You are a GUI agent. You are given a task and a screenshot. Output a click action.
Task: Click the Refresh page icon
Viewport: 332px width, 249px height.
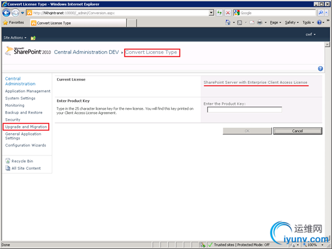pyautogui.click(x=220, y=13)
